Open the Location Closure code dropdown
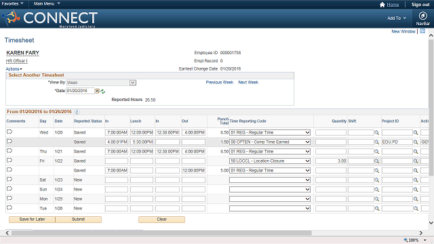The height and width of the screenshot is (244, 434). pos(270,161)
